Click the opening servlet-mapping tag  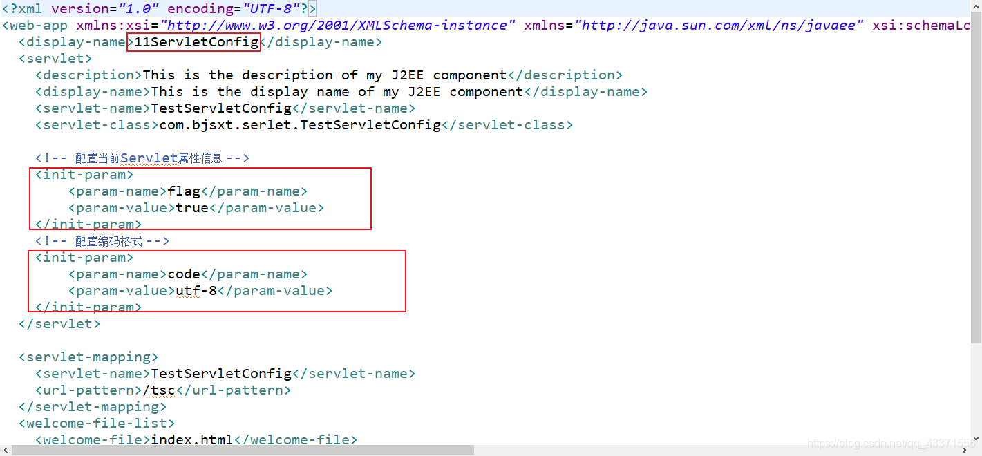[x=88, y=357]
